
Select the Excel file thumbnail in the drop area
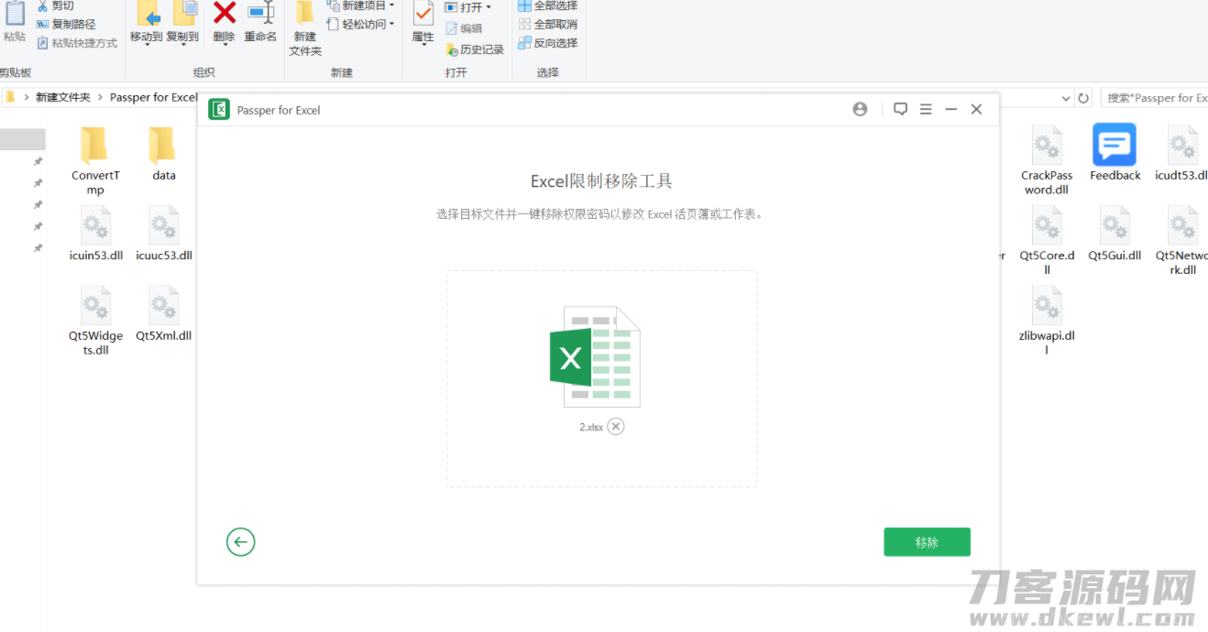click(595, 357)
